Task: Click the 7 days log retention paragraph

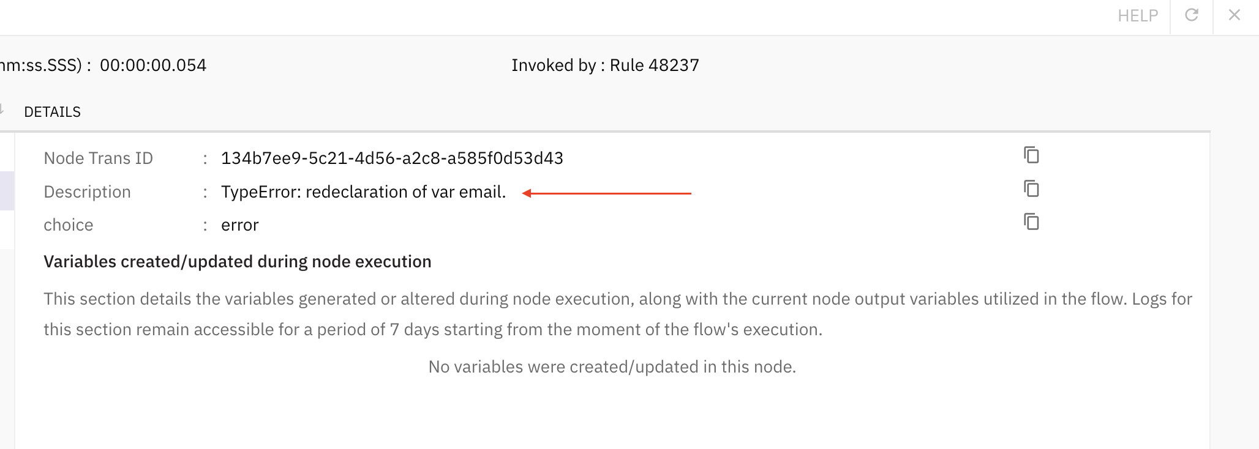Action: pos(617,314)
